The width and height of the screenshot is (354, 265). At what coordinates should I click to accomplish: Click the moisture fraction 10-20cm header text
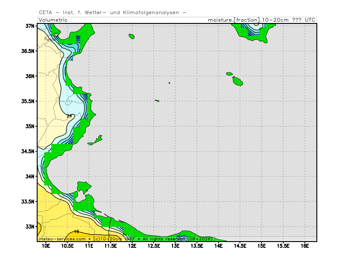(x=262, y=20)
